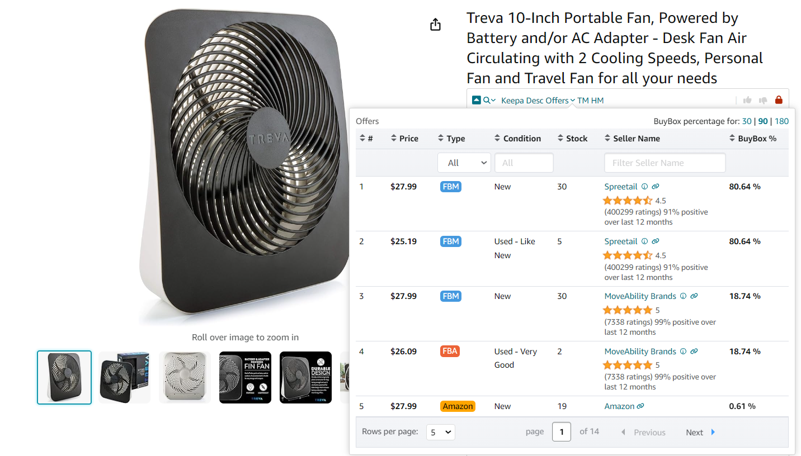Click the Keepa logo icon

[475, 99]
